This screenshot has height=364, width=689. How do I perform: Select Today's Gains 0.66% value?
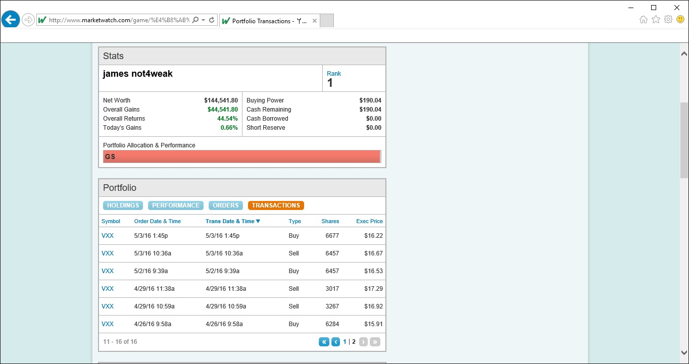tap(229, 128)
